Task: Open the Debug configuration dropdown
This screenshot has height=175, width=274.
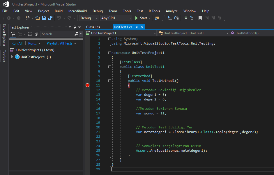Action: pyautogui.click(x=89, y=18)
